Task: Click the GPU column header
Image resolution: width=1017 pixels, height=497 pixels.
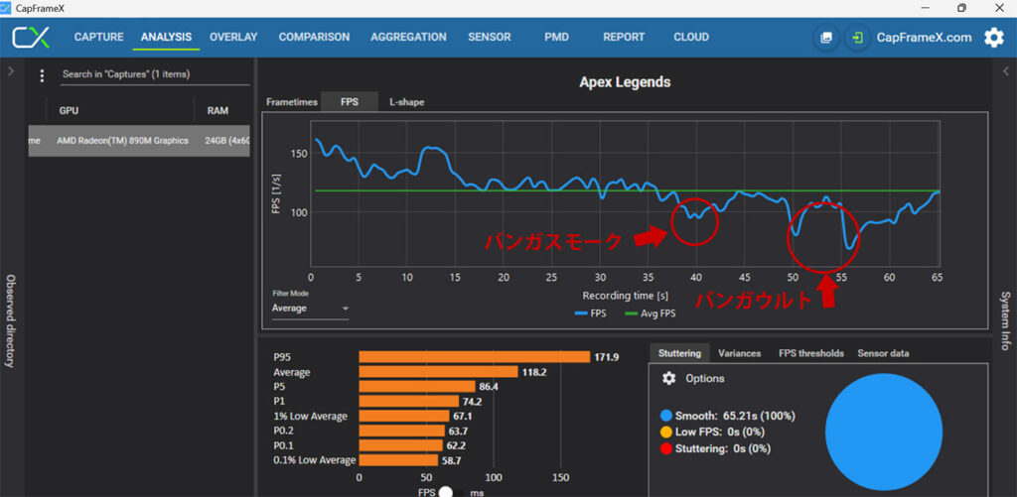Action: 69,110
